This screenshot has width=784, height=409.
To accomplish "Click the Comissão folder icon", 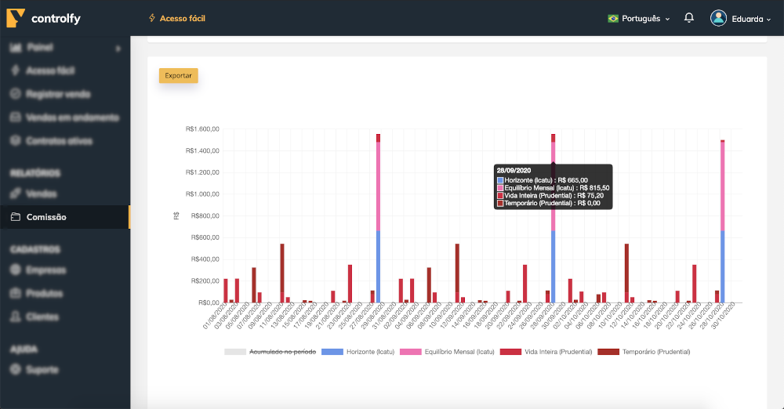I will click(x=16, y=217).
